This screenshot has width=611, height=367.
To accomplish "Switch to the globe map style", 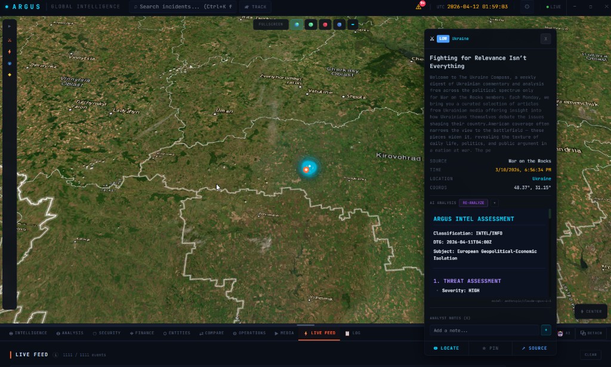I will click(297, 24).
